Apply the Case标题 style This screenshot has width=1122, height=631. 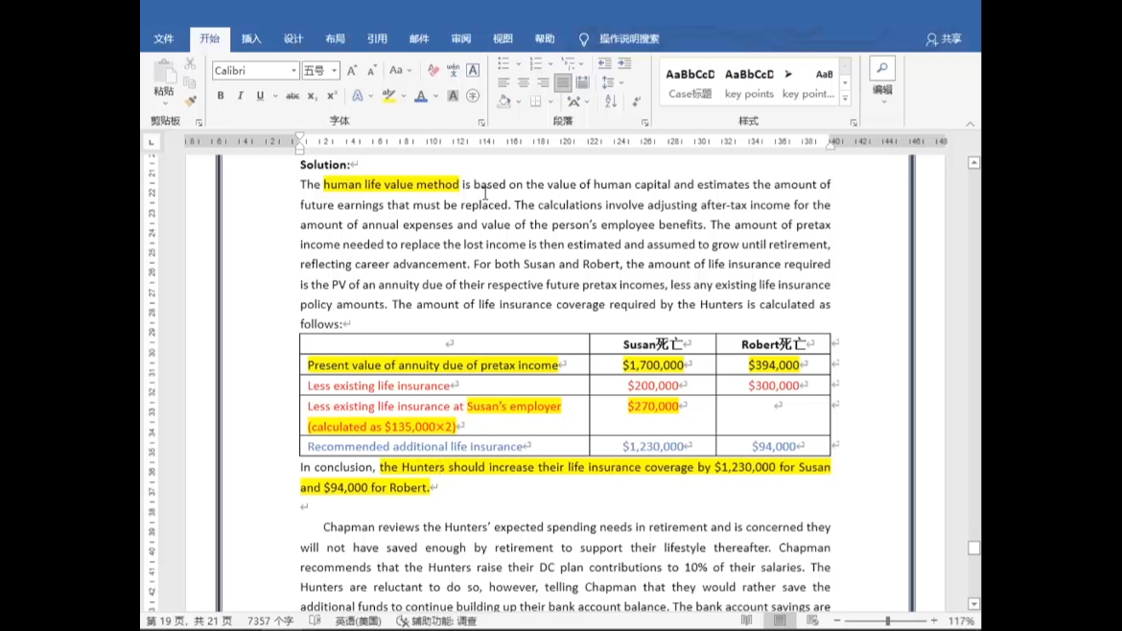tap(690, 83)
